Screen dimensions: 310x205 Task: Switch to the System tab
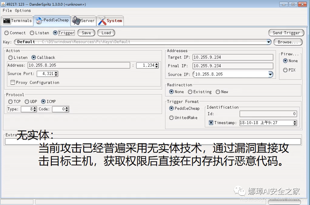(x=110, y=21)
